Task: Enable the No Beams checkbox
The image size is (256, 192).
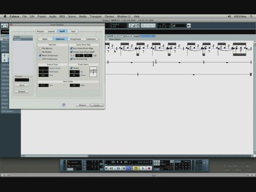Action: pos(40,52)
